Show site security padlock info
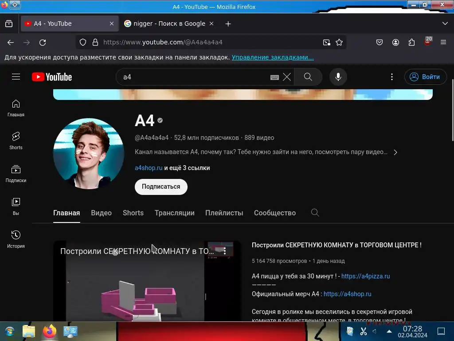 click(95, 42)
